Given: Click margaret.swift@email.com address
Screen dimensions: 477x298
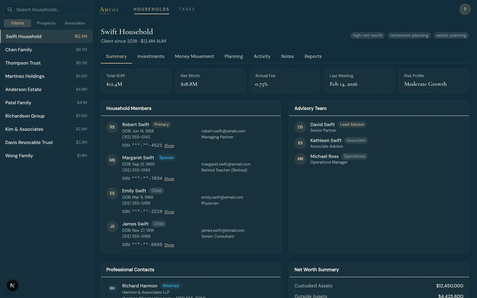Looking at the screenshot, I should (x=226, y=164).
